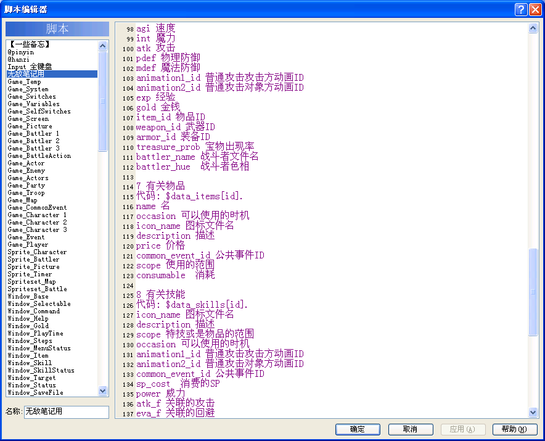545x441 pixels.
Task: Click code line 115 $data_items[id]
Action: click(204, 197)
